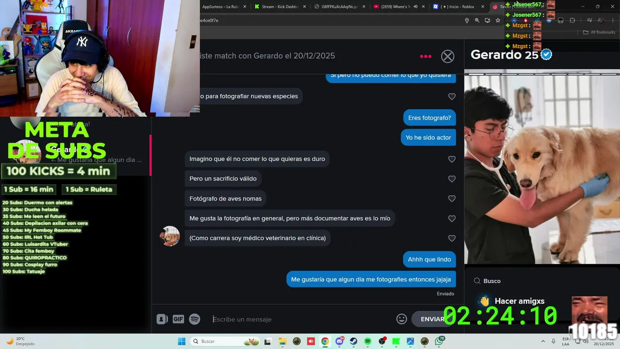
Task: Switch to AppSorteos La Ruleta tab
Action: pos(220,7)
